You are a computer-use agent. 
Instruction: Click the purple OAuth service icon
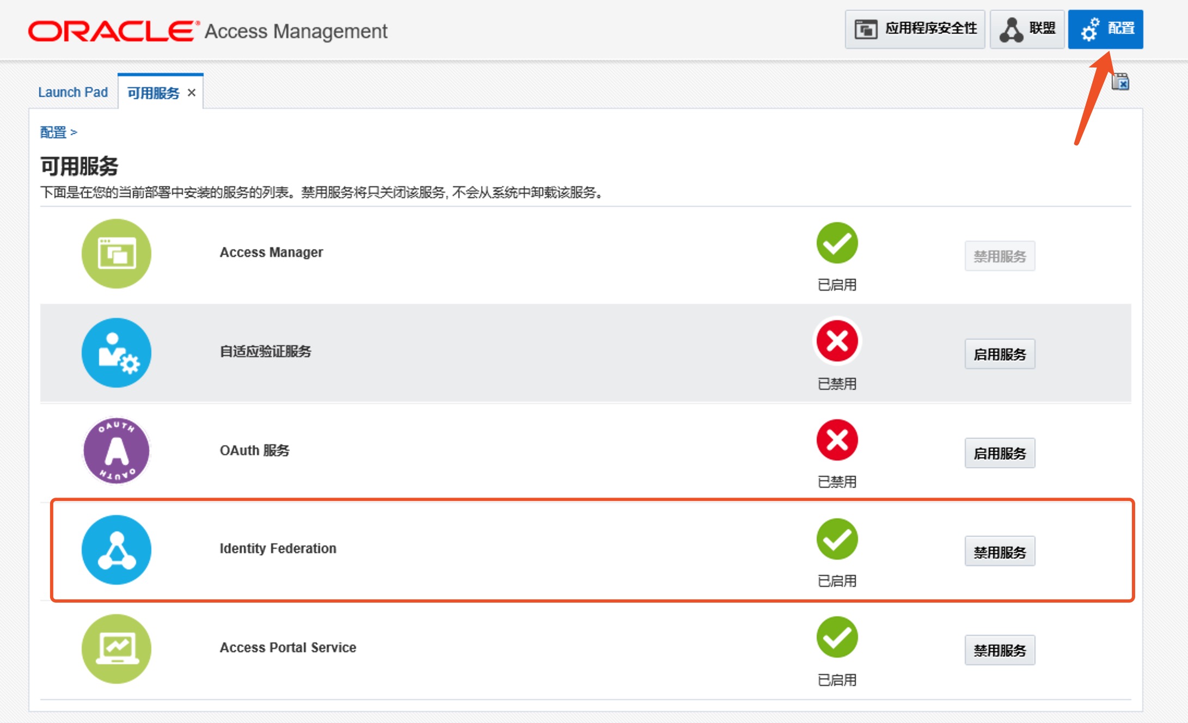point(116,451)
